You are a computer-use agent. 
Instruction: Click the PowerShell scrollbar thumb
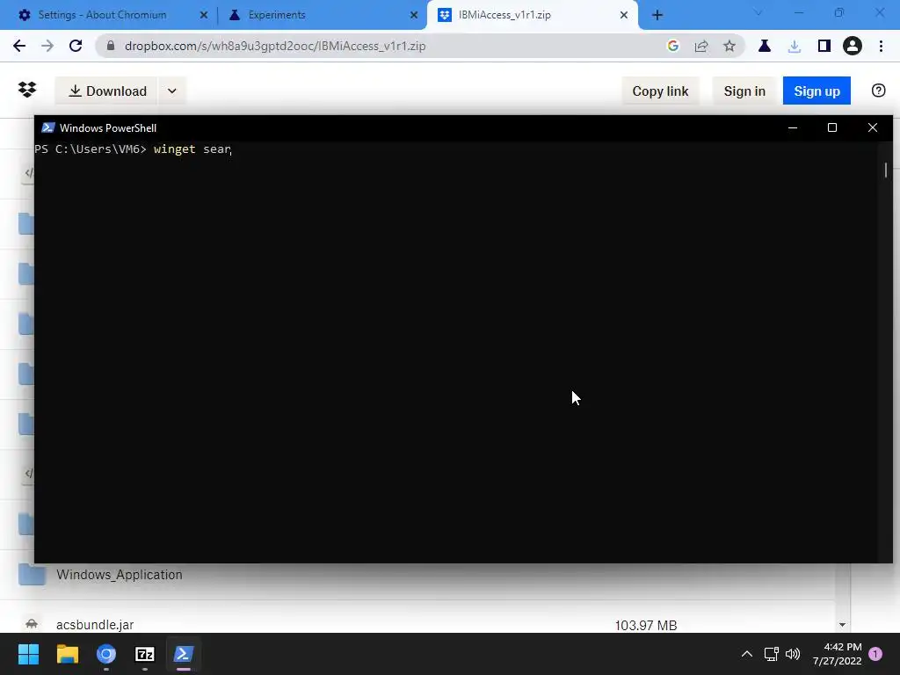(x=886, y=170)
